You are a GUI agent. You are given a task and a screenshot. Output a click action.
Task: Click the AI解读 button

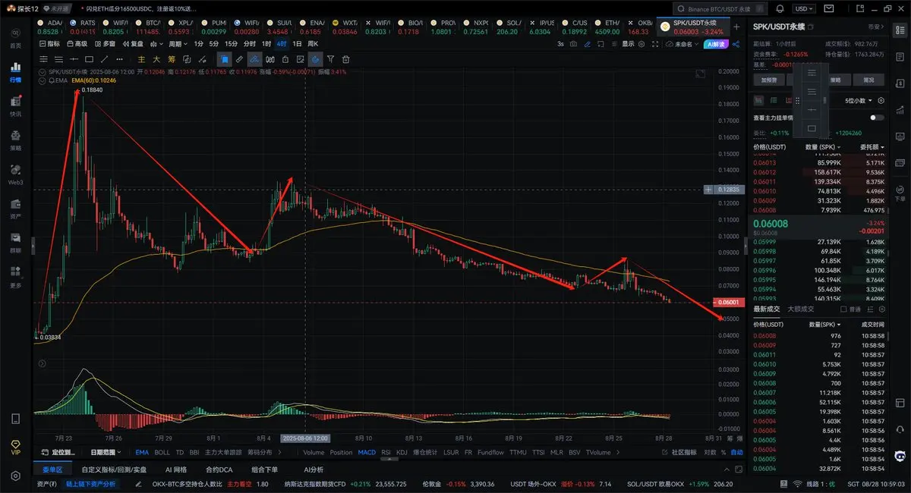[717, 44]
